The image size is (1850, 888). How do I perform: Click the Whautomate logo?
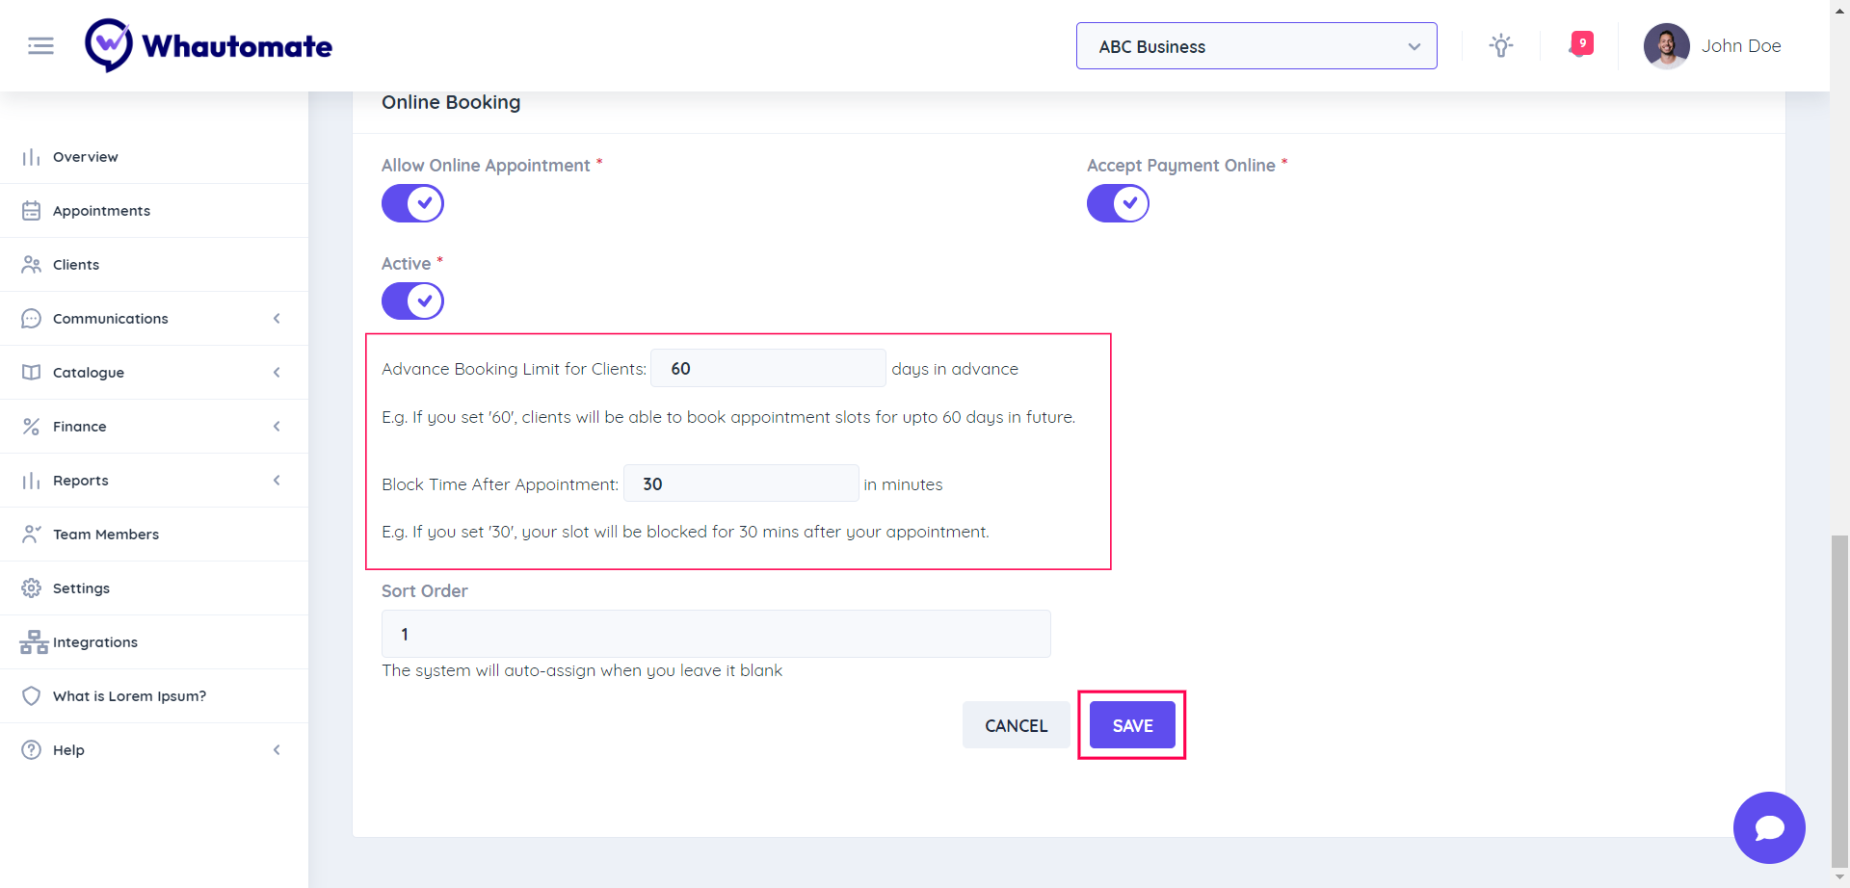click(208, 45)
